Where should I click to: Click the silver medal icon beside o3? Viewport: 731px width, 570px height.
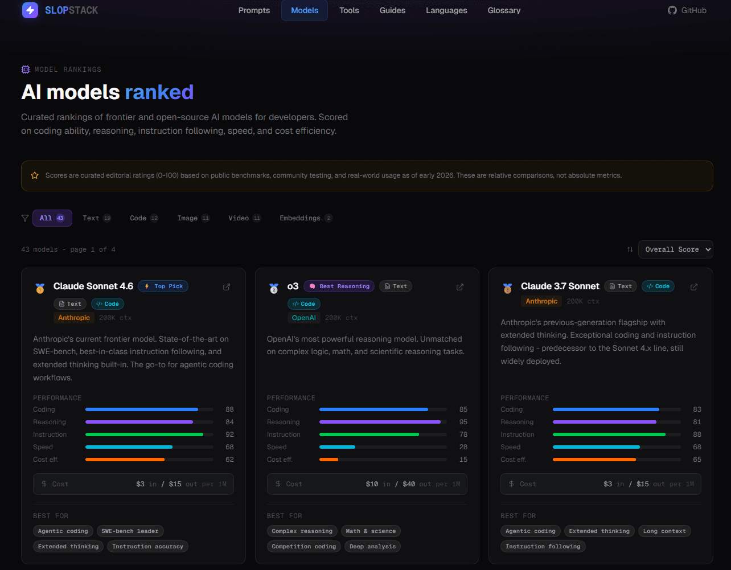tap(274, 288)
